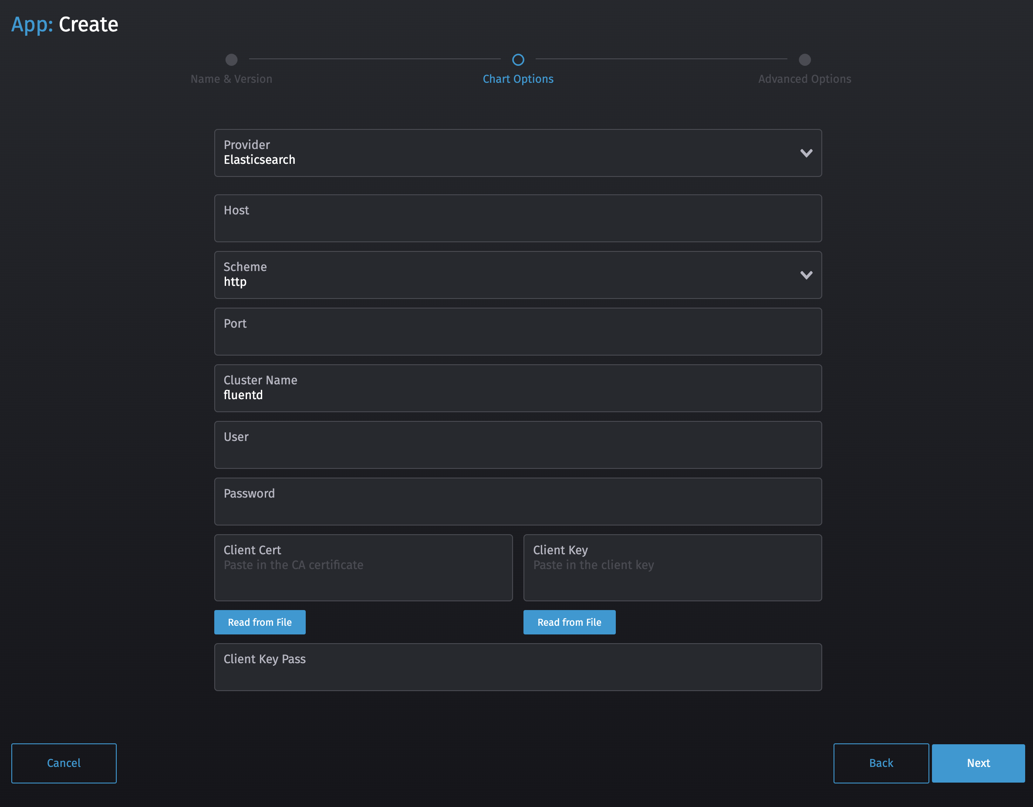Click Read from File under Client Cert

click(260, 622)
